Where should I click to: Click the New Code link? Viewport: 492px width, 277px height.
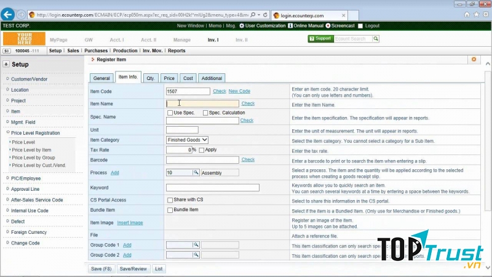[239, 91]
